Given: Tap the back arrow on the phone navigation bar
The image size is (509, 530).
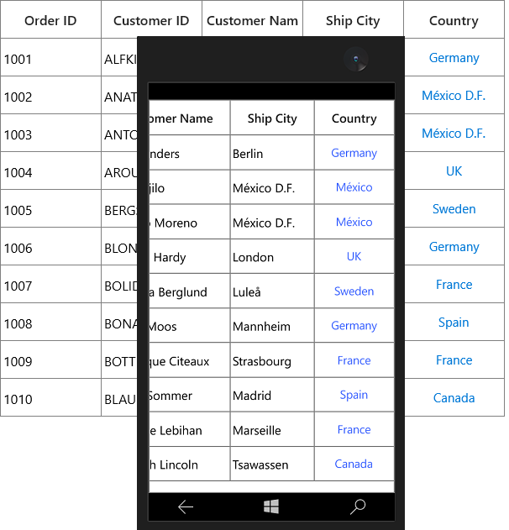Looking at the screenshot, I should (186, 507).
